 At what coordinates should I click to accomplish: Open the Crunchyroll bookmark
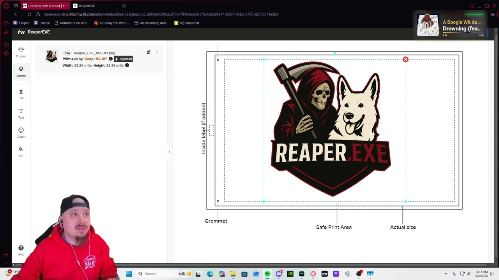[x=111, y=23]
